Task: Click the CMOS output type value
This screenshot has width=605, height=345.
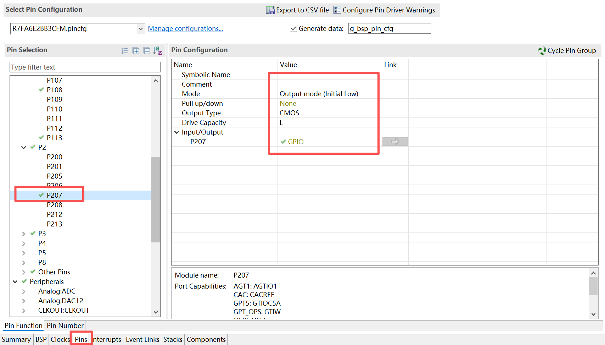Action: (289, 113)
